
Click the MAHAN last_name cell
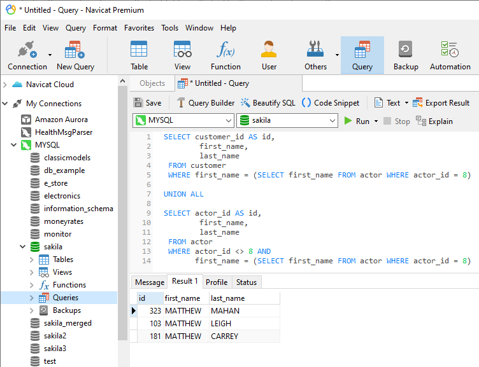pos(225,311)
